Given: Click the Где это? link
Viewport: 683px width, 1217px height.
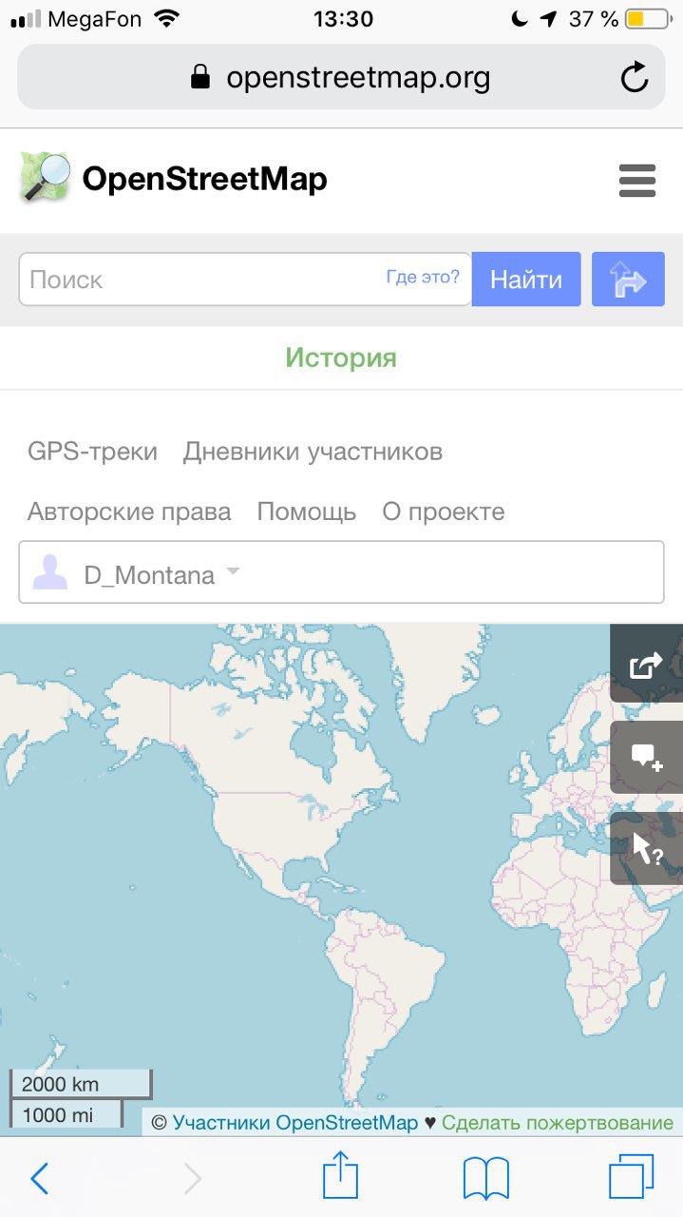Looking at the screenshot, I should [423, 277].
